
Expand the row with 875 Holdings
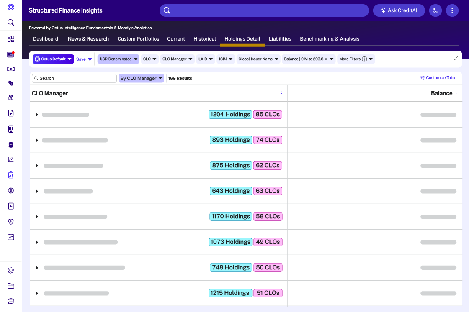tap(36, 166)
